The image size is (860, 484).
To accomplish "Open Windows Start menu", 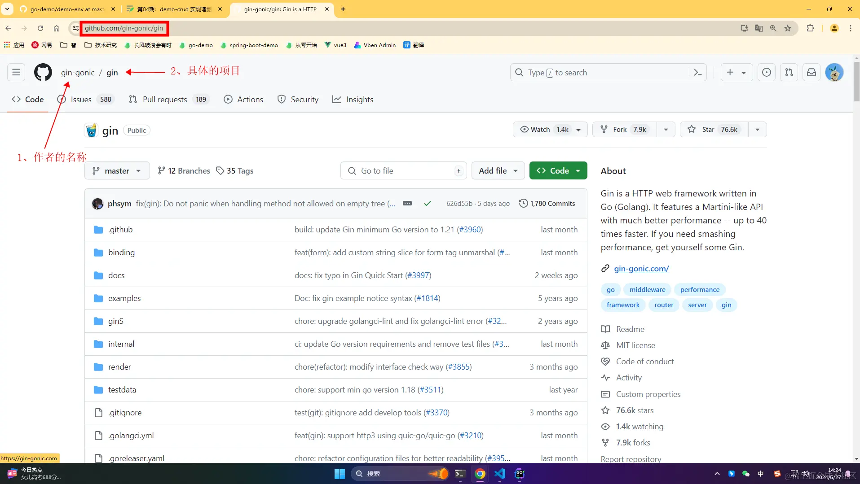I will [340, 474].
